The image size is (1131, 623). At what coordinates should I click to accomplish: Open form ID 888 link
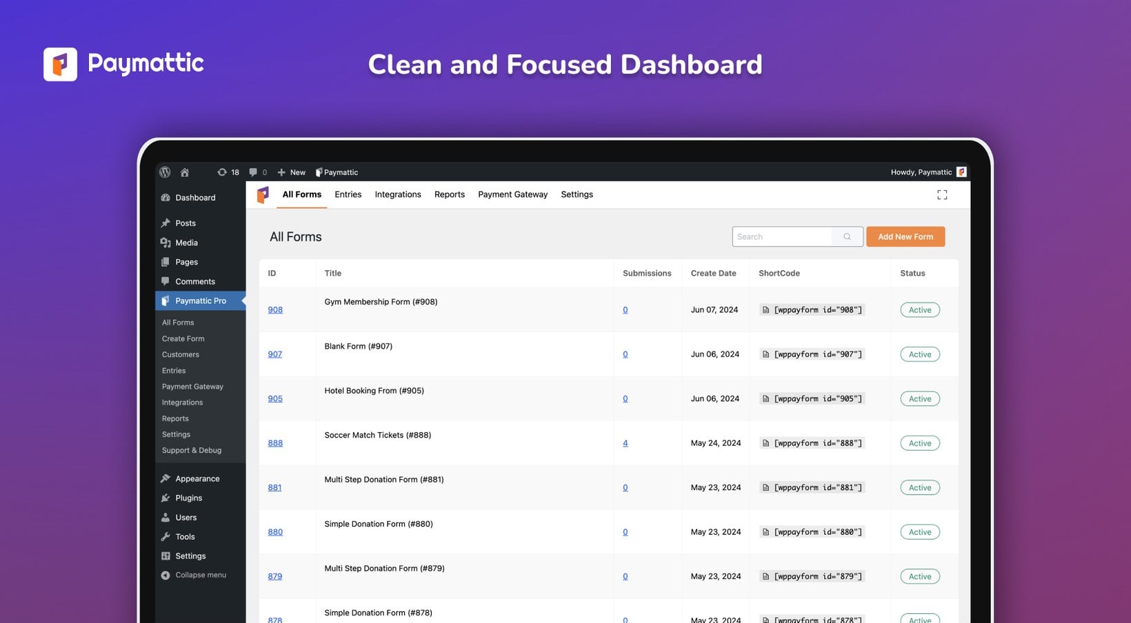(x=275, y=443)
